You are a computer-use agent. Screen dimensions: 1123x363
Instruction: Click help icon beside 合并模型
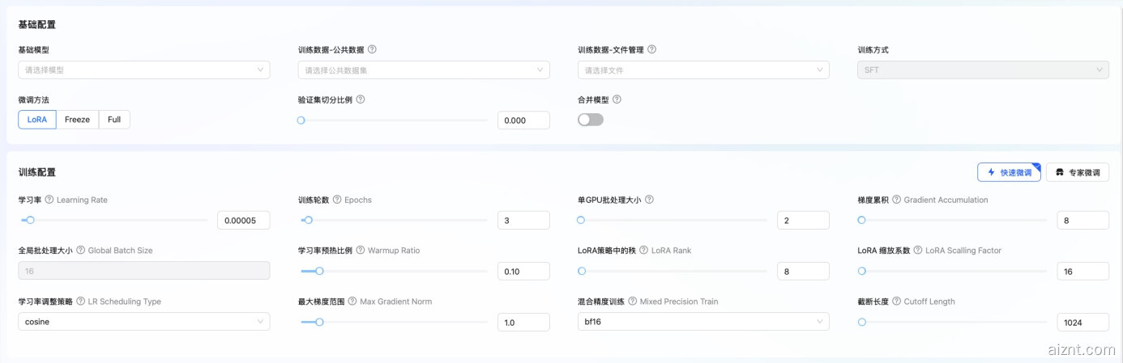coord(617,99)
